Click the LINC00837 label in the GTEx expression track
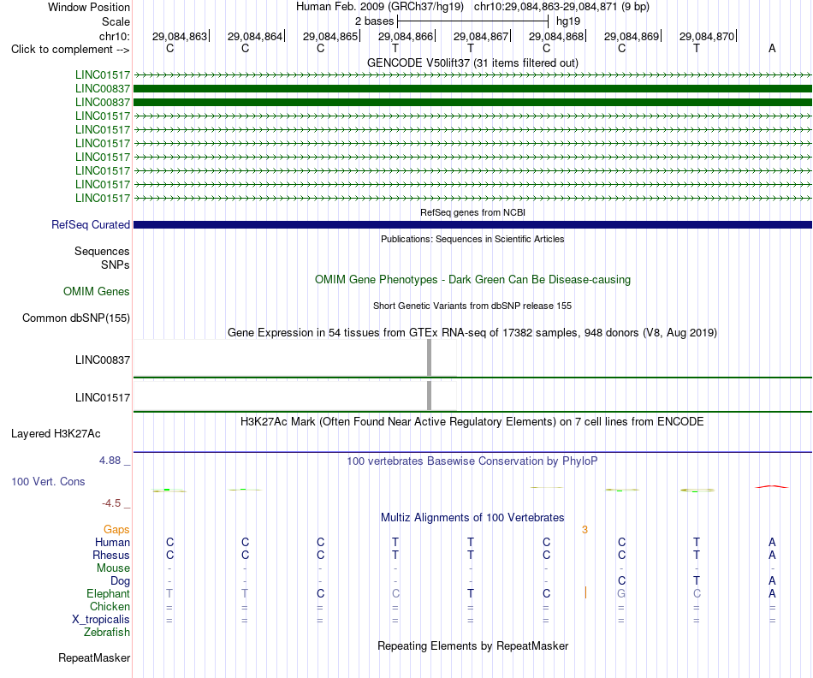 102,360
